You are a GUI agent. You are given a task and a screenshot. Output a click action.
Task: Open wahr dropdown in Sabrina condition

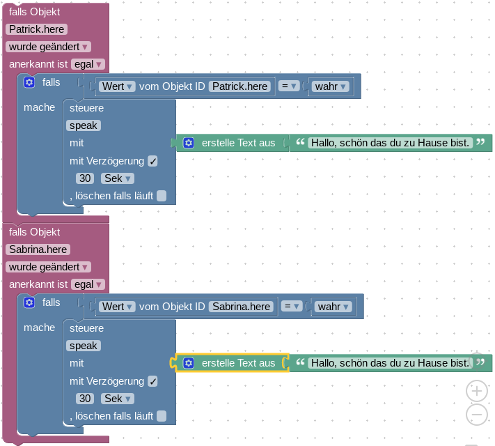click(333, 307)
